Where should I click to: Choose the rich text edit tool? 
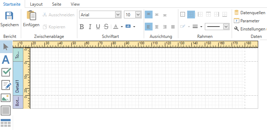[6, 85]
